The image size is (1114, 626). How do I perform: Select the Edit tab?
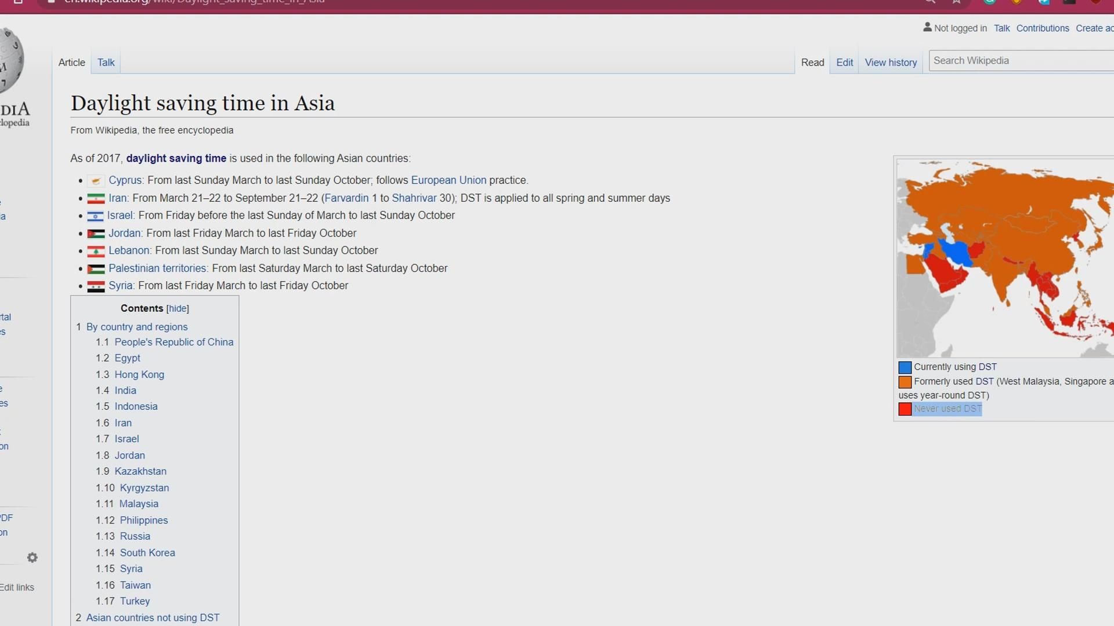coord(844,63)
